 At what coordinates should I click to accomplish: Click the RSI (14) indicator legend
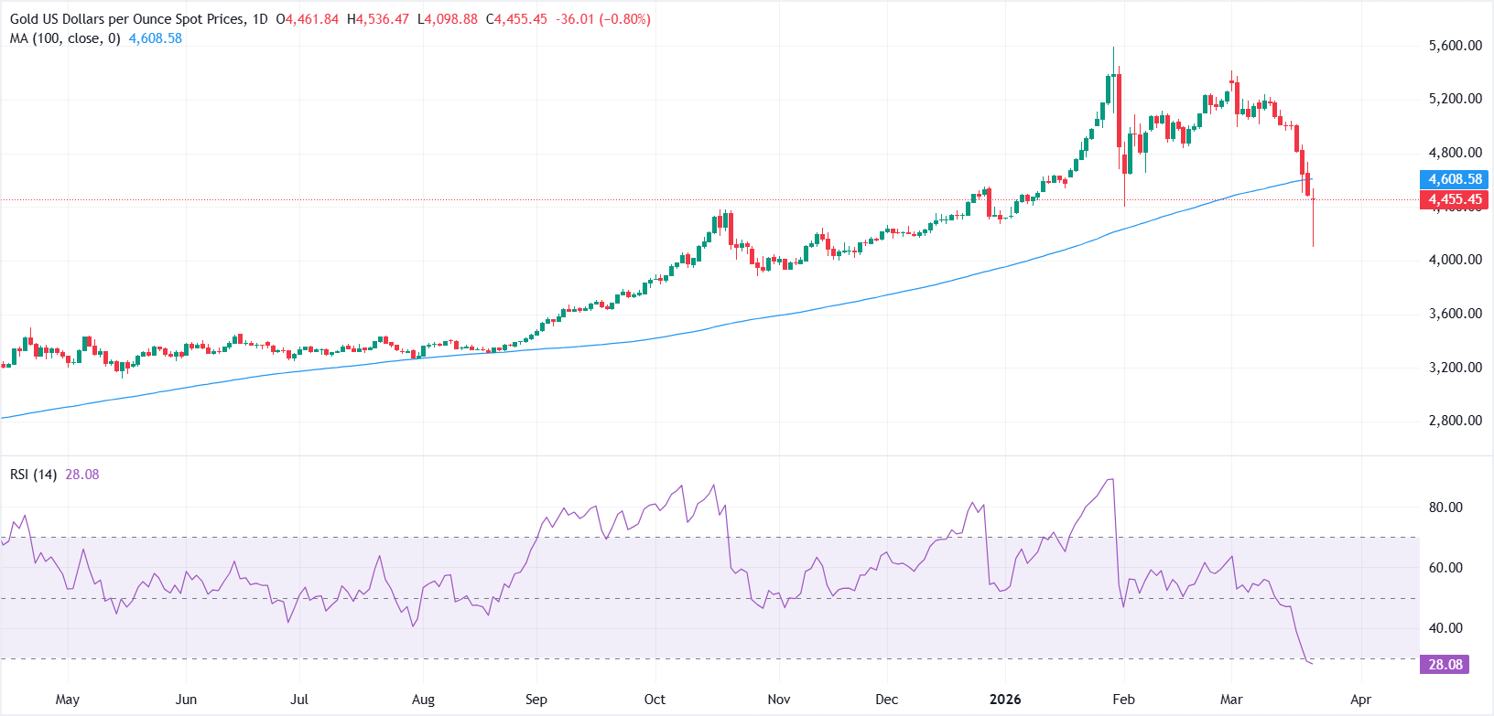coord(34,475)
